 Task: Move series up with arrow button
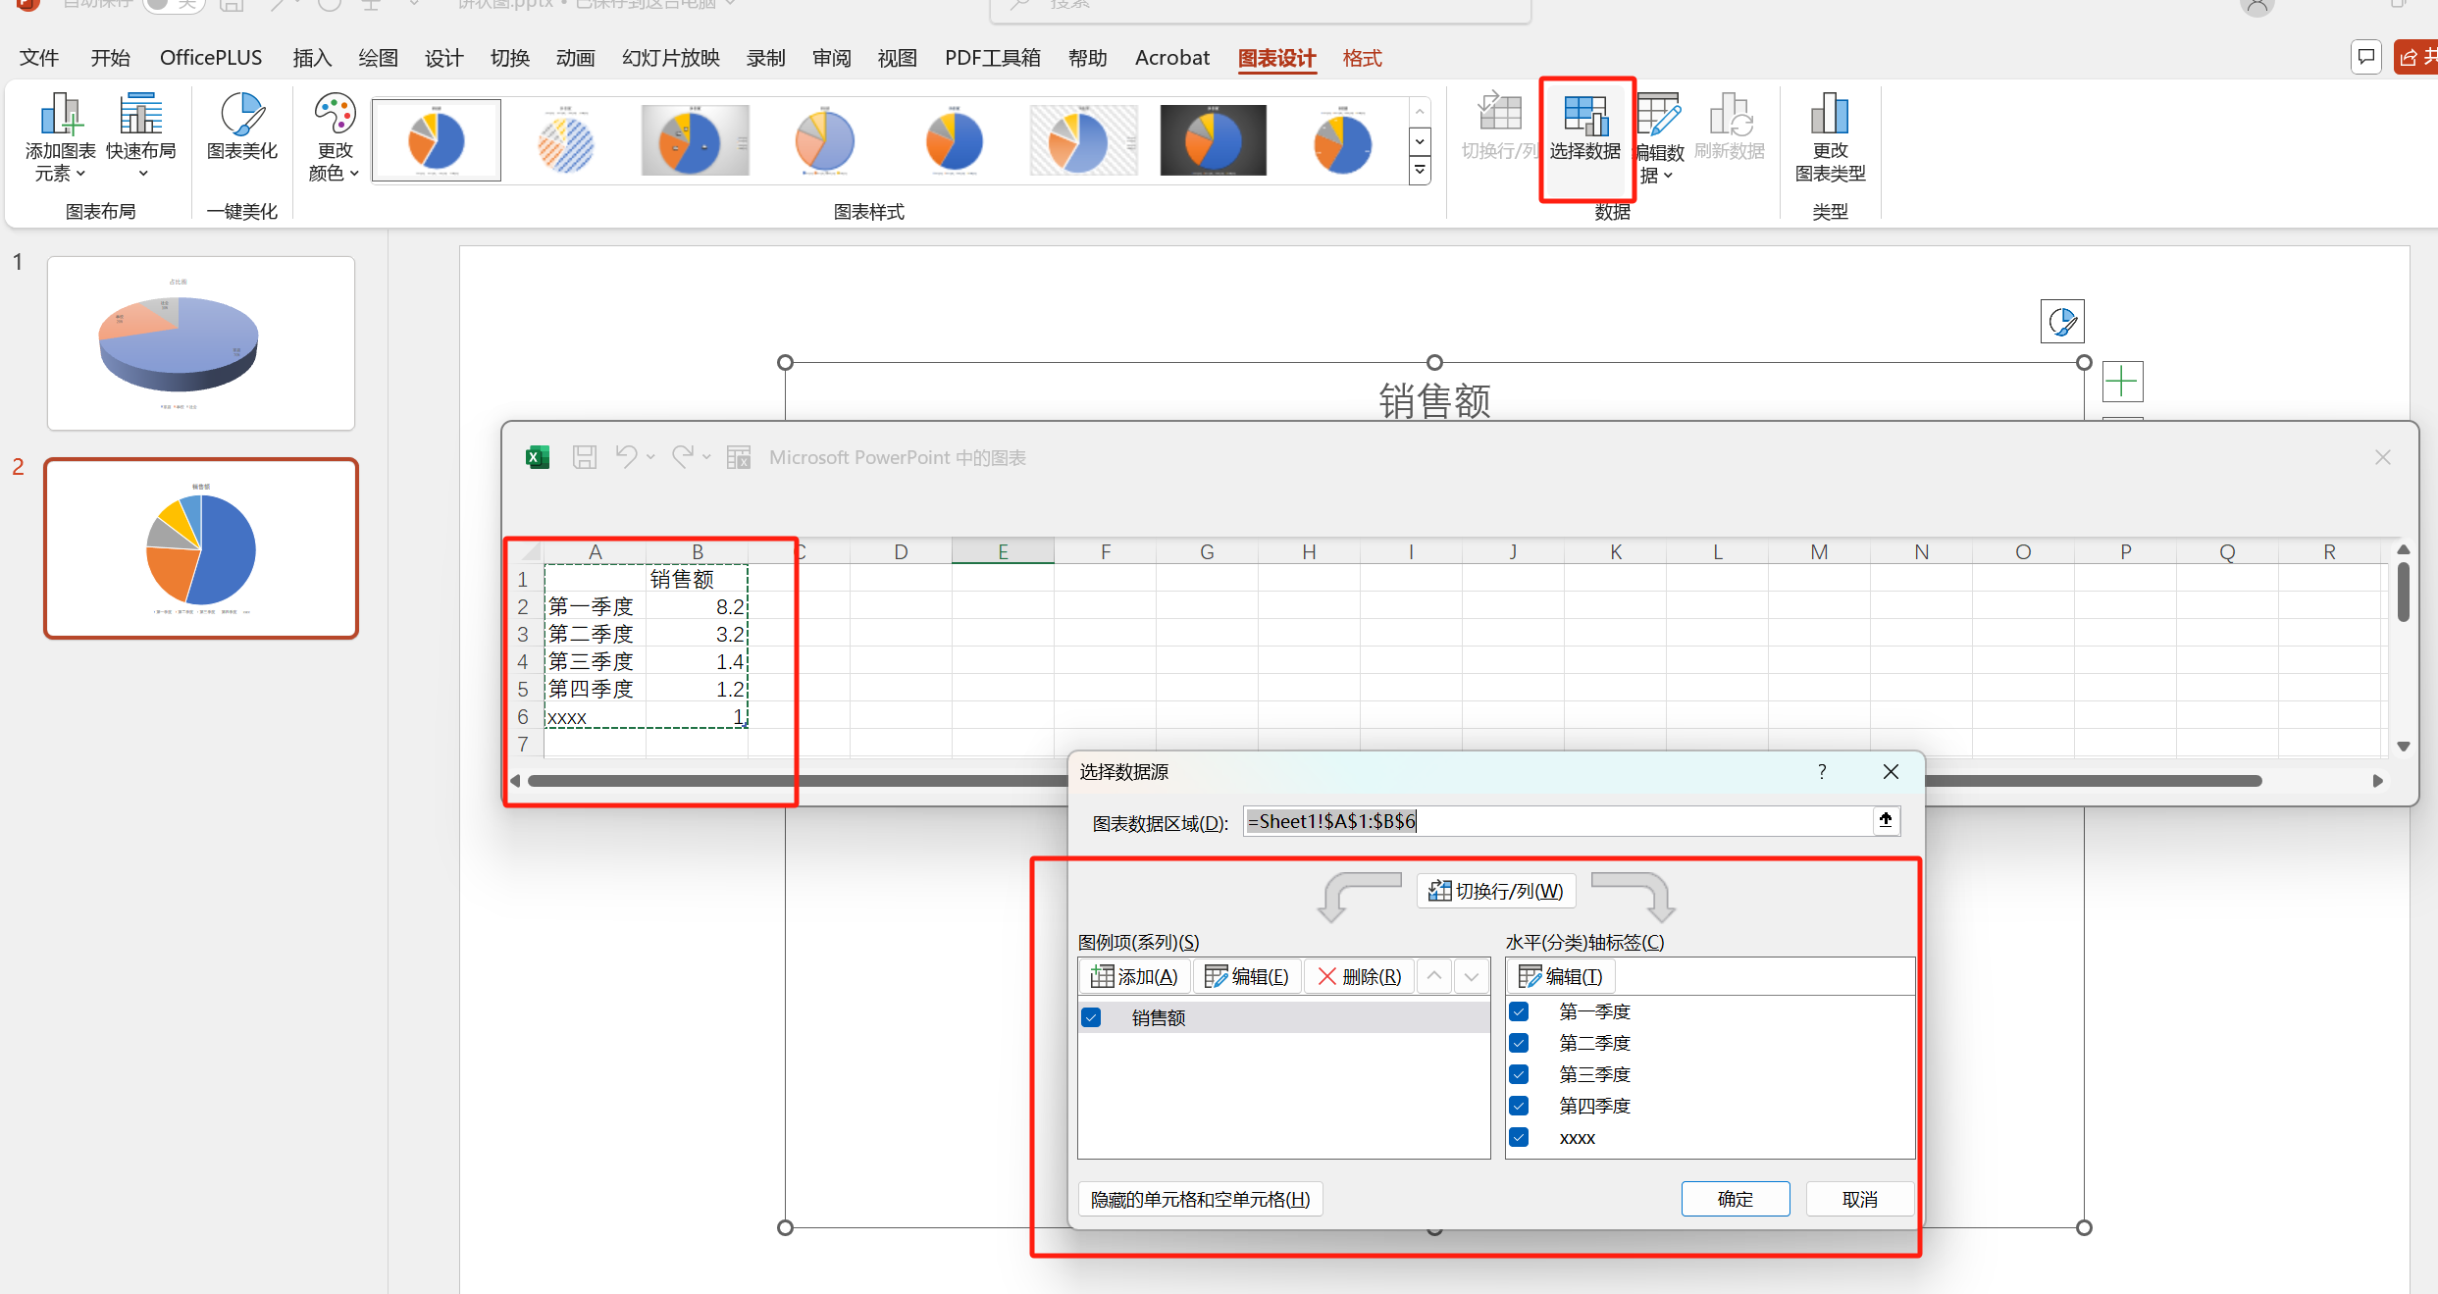(x=1434, y=976)
